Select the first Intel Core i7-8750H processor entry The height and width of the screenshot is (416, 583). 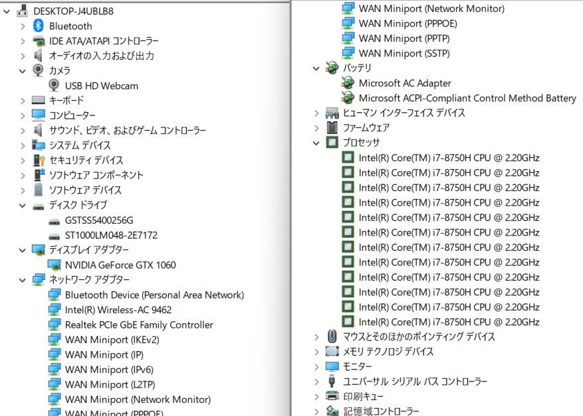pos(449,158)
